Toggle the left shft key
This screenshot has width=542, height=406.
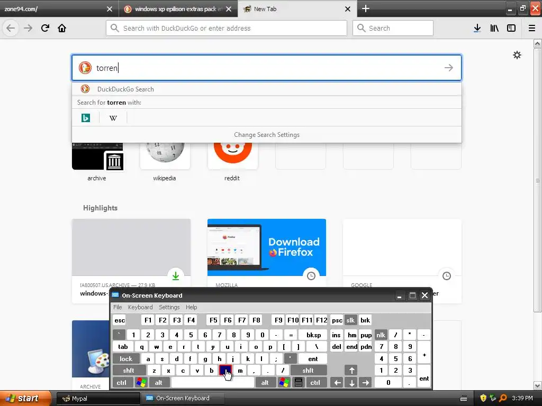(x=129, y=371)
